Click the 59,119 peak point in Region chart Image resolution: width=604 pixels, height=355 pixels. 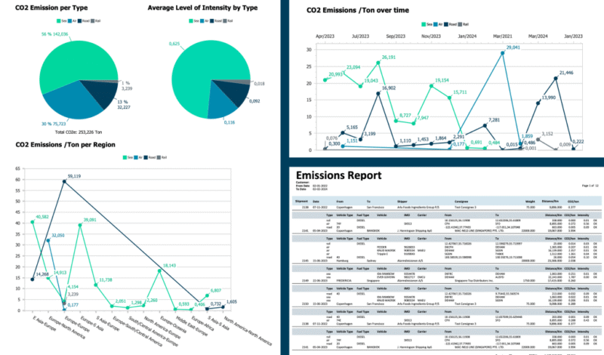[x=64, y=181]
